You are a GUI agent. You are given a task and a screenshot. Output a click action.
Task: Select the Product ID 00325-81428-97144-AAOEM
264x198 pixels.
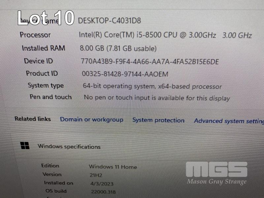point(125,74)
